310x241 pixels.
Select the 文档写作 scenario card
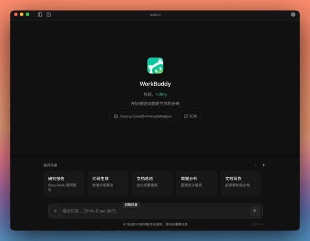pyautogui.click(x=241, y=183)
